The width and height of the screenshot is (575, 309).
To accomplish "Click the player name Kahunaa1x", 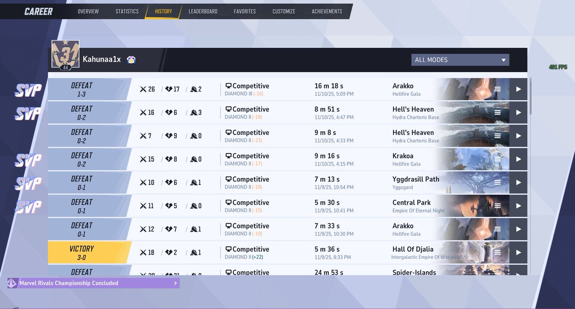I will pos(102,60).
